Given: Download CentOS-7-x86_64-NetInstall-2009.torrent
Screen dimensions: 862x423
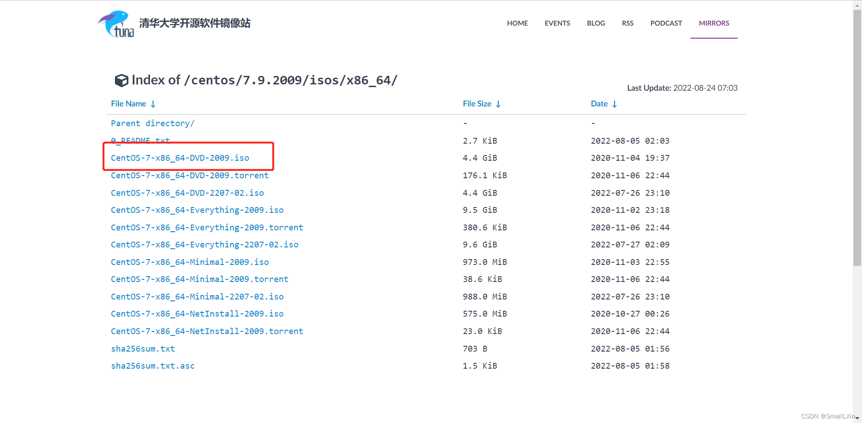Looking at the screenshot, I should [x=207, y=331].
